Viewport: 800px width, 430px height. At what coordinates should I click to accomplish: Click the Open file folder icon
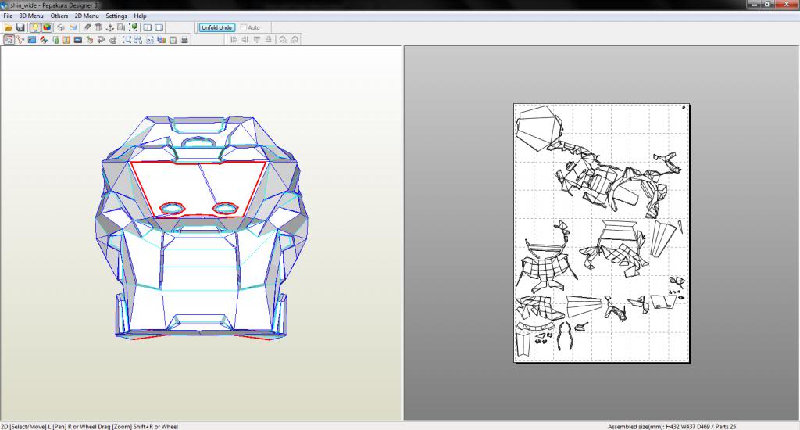(9, 27)
